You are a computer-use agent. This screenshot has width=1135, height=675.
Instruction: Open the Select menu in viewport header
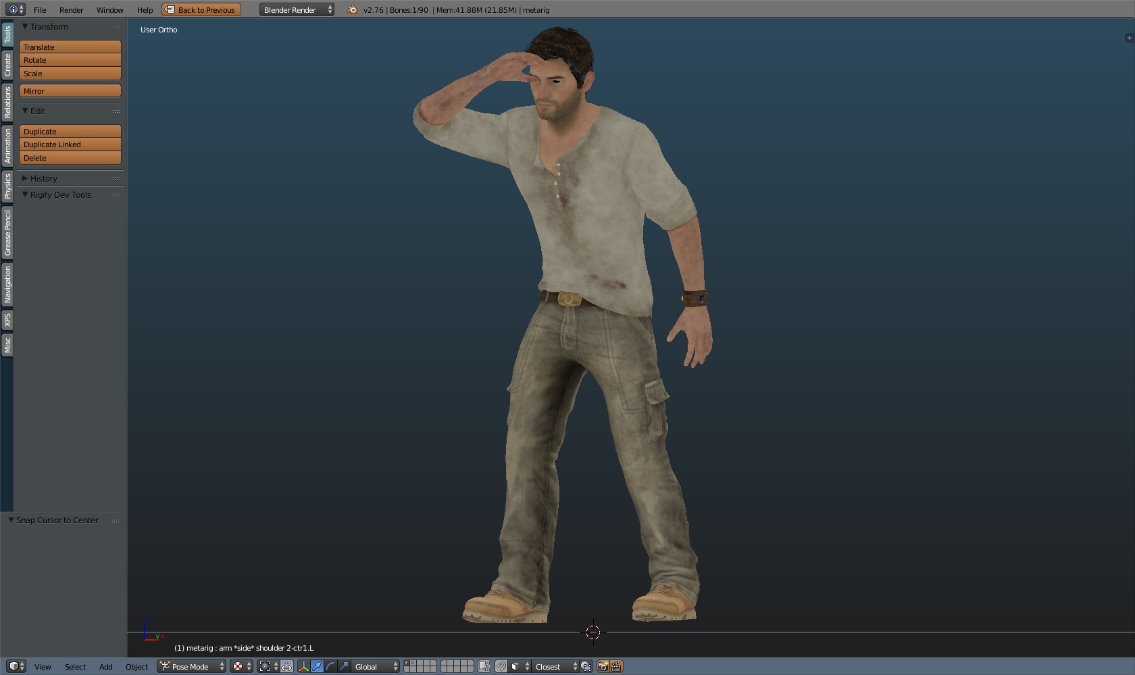(75, 666)
